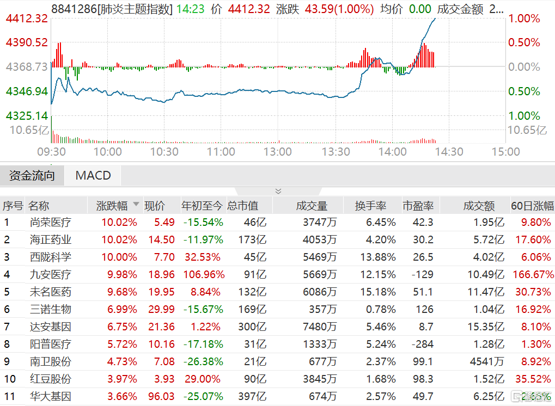The height and width of the screenshot is (406, 555).
Task: Select stock 九安医疗
Action: pyautogui.click(x=51, y=274)
